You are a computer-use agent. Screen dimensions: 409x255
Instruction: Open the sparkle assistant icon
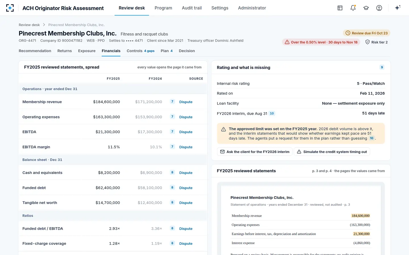click(398, 8)
